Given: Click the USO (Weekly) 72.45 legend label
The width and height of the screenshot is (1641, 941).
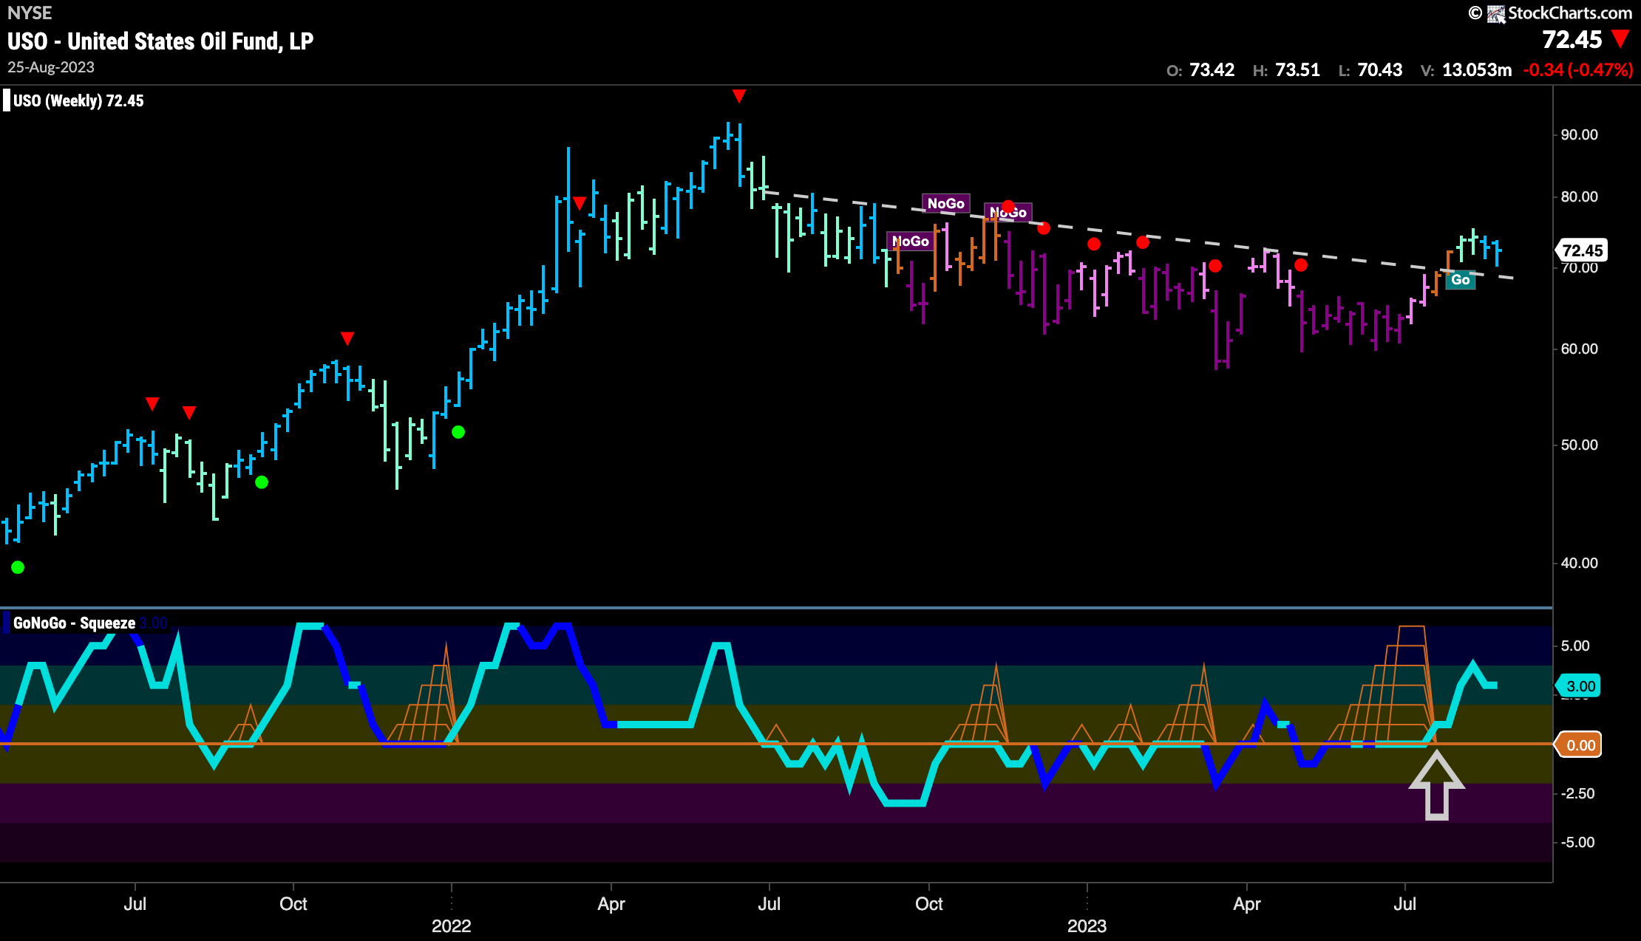Looking at the screenshot, I should (78, 101).
